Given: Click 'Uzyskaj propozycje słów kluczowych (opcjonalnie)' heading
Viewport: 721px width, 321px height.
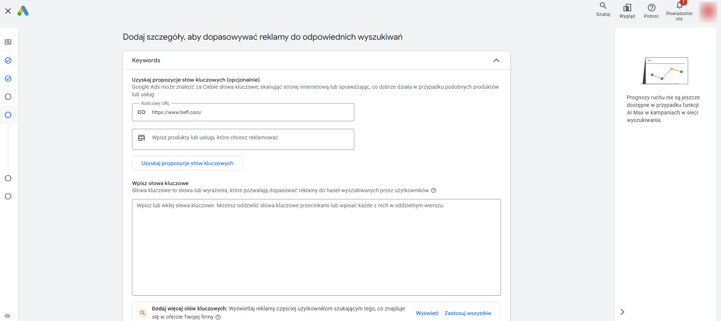Looking at the screenshot, I should 196,80.
